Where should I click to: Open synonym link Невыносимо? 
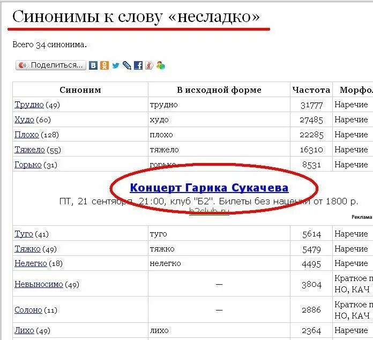(x=39, y=284)
